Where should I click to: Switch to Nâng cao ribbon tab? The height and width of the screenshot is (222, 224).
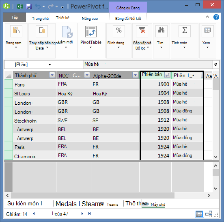(90, 18)
